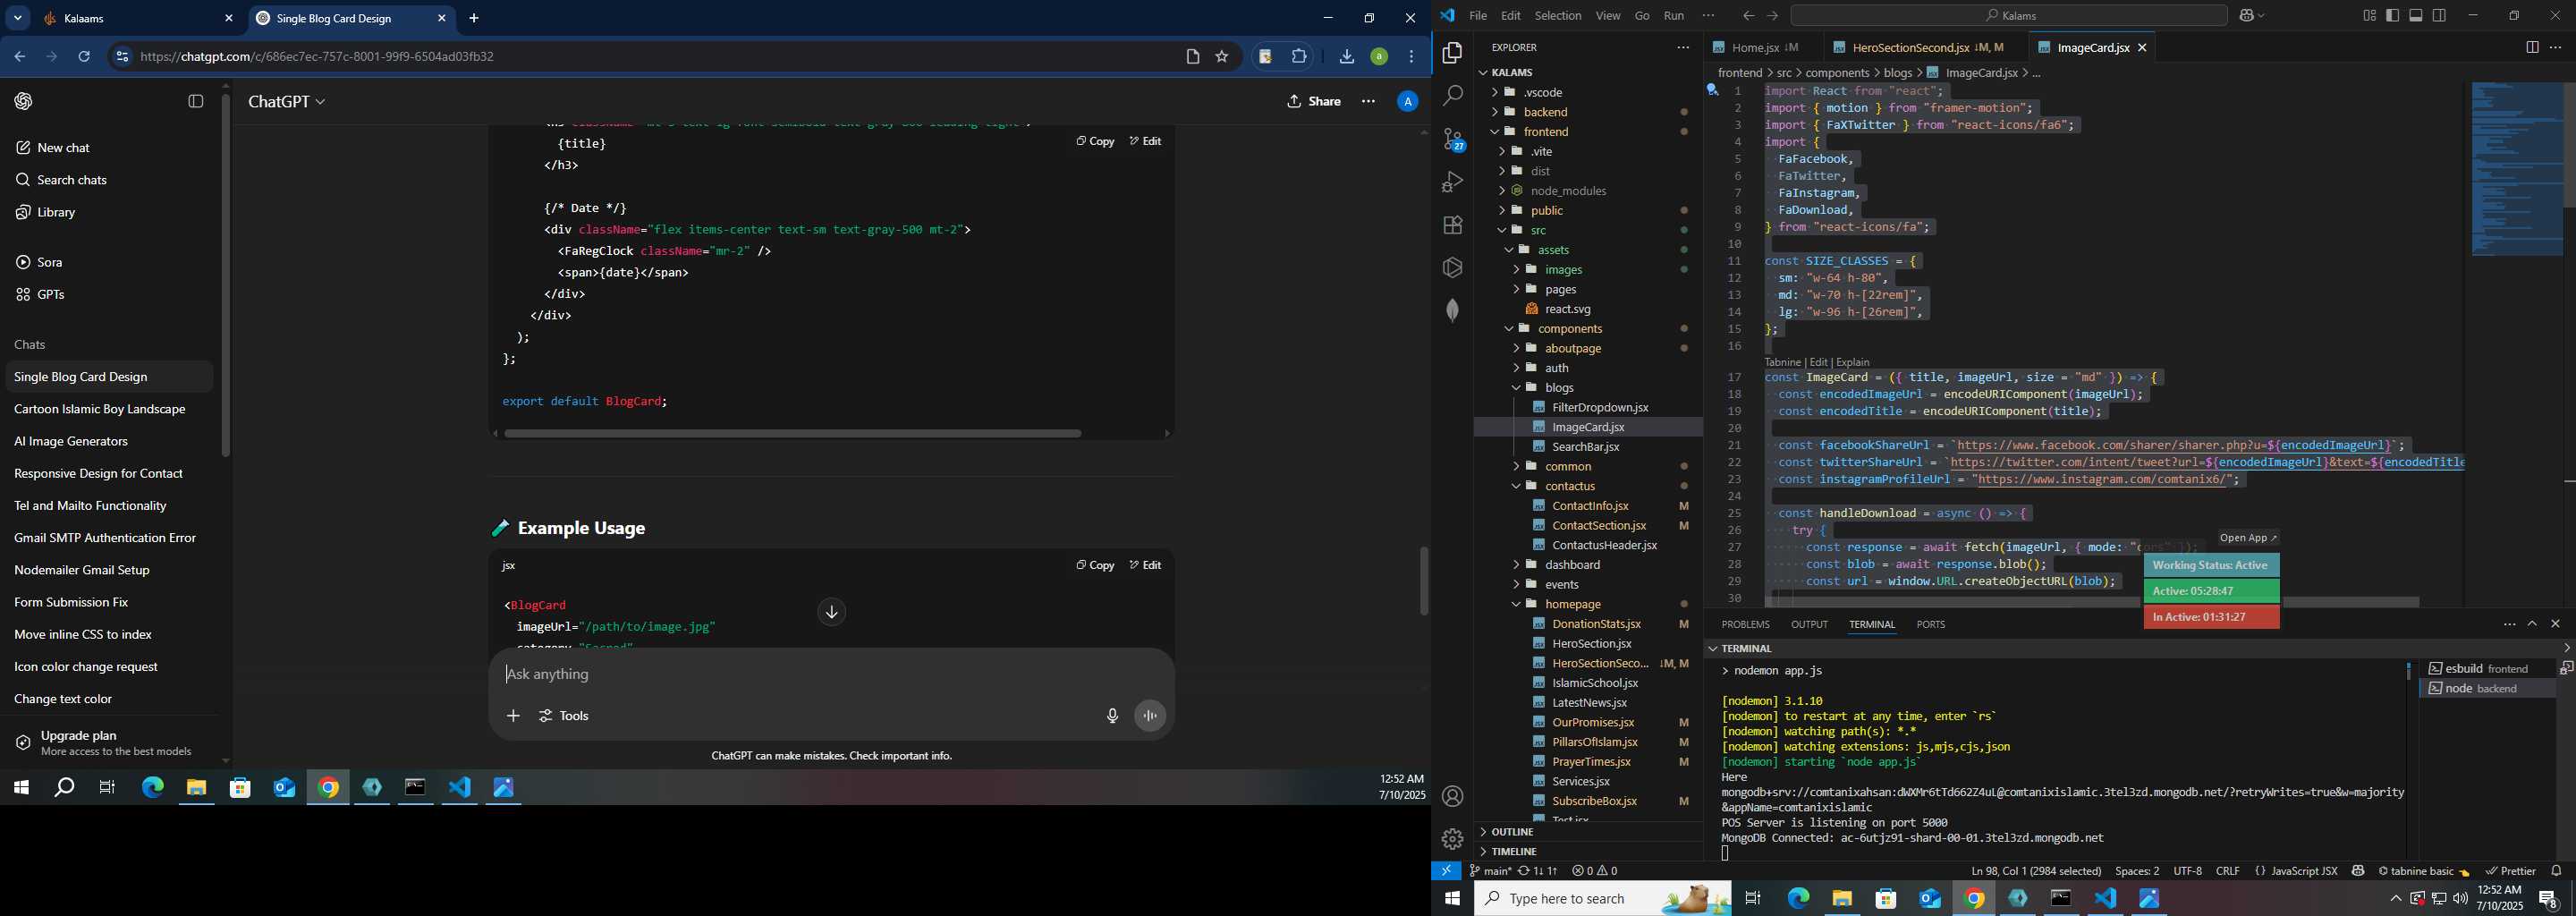Open Chrome tab search dropdown arrow
Image resolution: width=2576 pixels, height=916 pixels.
[18, 18]
